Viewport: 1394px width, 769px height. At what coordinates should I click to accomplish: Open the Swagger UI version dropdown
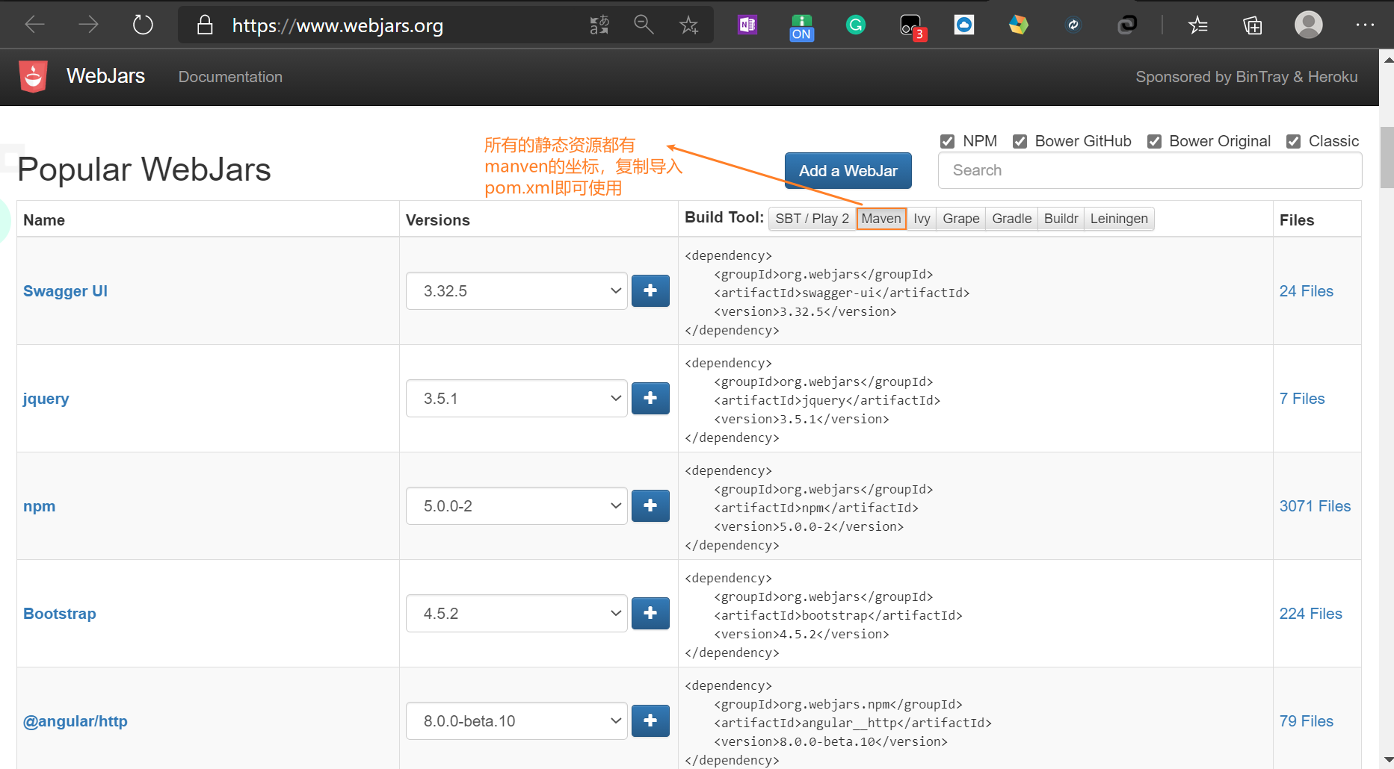516,290
